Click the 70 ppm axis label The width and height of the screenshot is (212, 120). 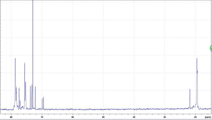(42, 117)
